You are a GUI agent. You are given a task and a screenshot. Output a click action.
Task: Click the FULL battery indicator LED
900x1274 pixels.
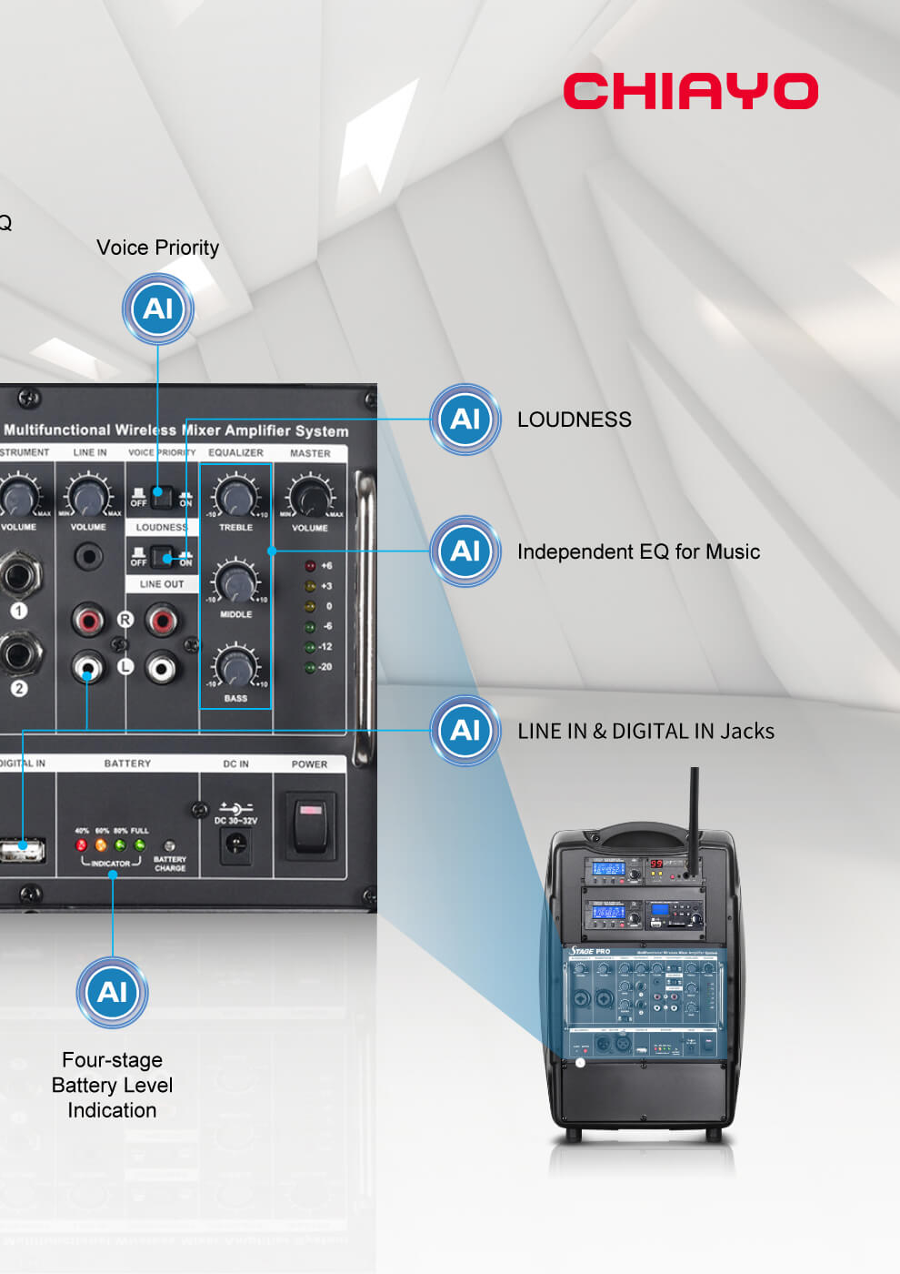coord(140,845)
